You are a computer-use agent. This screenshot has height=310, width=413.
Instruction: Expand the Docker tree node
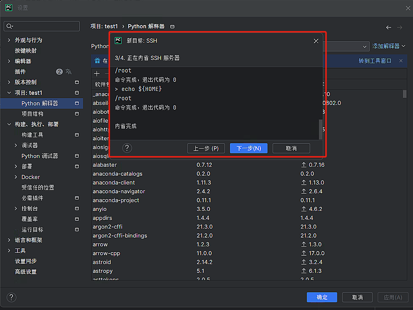pyautogui.click(x=16, y=177)
